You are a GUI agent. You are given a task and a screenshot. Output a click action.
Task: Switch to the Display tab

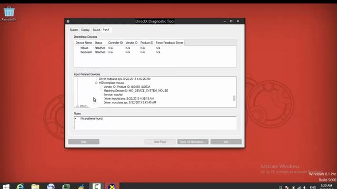85,30
